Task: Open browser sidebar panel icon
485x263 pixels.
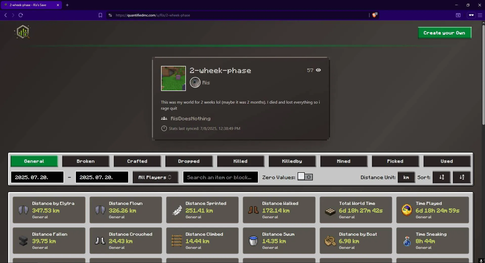Action: (458, 15)
